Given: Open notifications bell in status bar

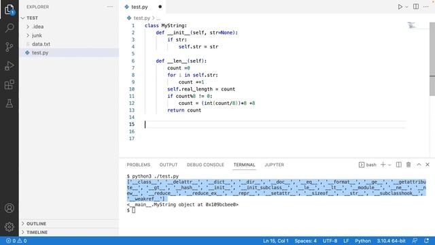Looking at the screenshot, I should click(426, 241).
